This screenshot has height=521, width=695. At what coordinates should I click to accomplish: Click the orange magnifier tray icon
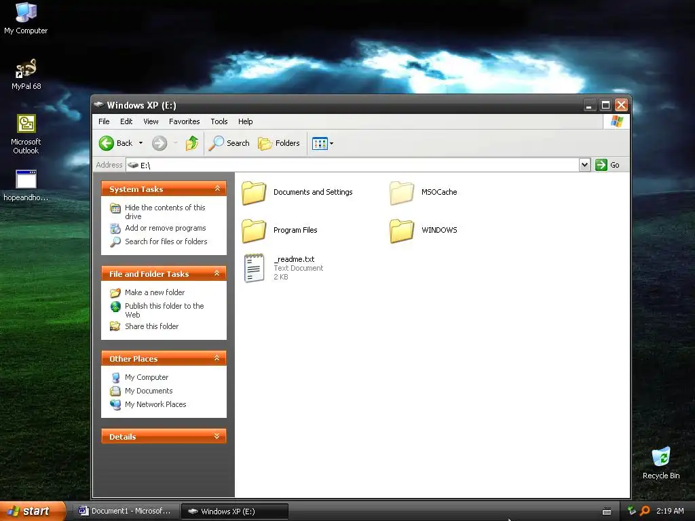(x=645, y=511)
